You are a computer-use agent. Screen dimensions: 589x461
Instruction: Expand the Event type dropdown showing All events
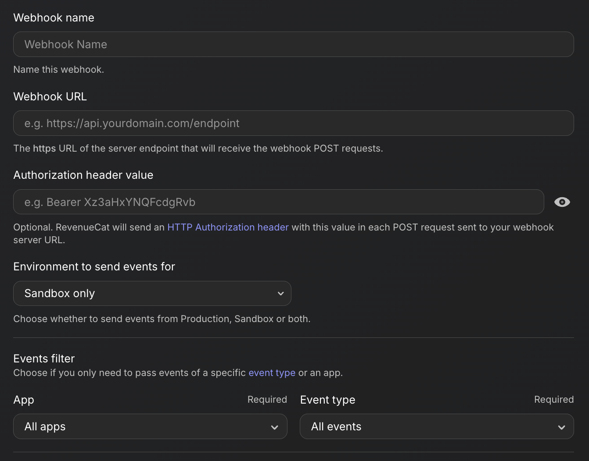(x=437, y=426)
